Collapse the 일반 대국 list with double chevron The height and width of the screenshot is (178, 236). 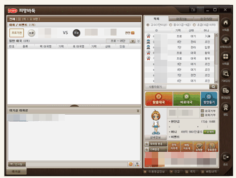click(138, 41)
